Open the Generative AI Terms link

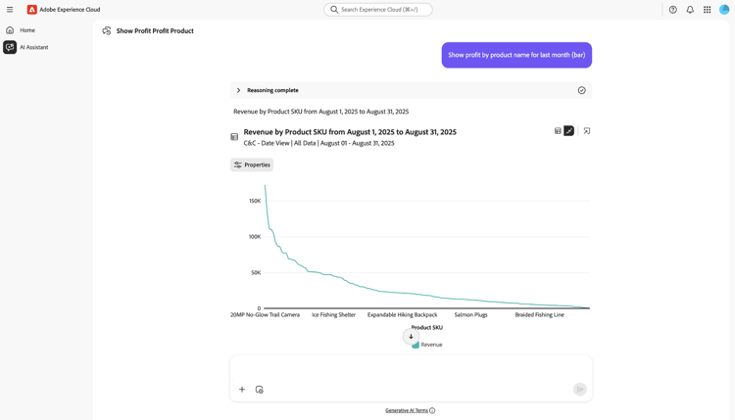pos(407,410)
